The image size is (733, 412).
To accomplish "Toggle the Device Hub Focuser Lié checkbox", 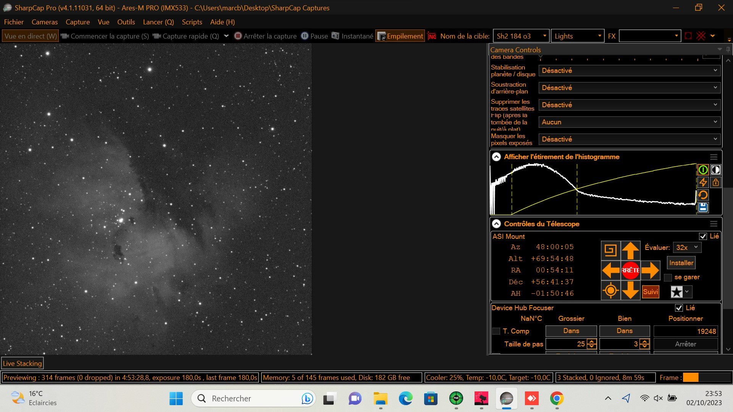I will [x=679, y=308].
